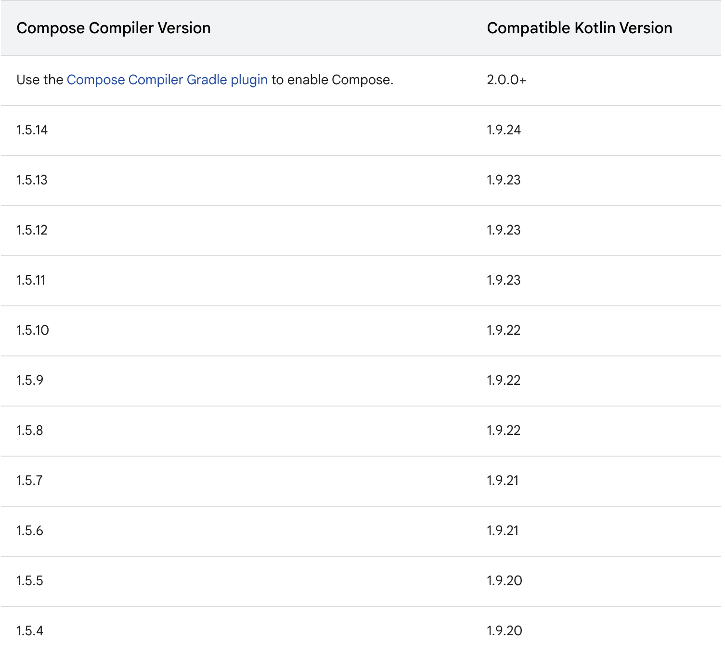
Task: Select Kotlin version 1.9.24 cell
Action: [x=504, y=130]
